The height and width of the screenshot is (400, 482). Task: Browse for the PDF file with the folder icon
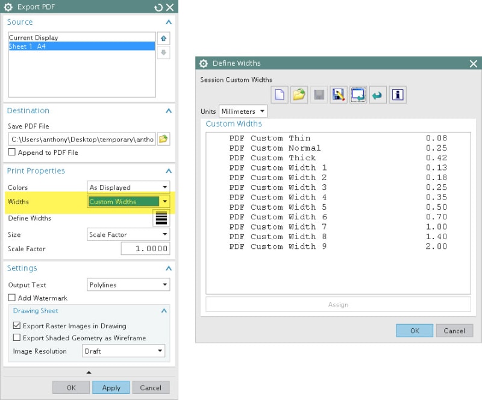coord(163,139)
